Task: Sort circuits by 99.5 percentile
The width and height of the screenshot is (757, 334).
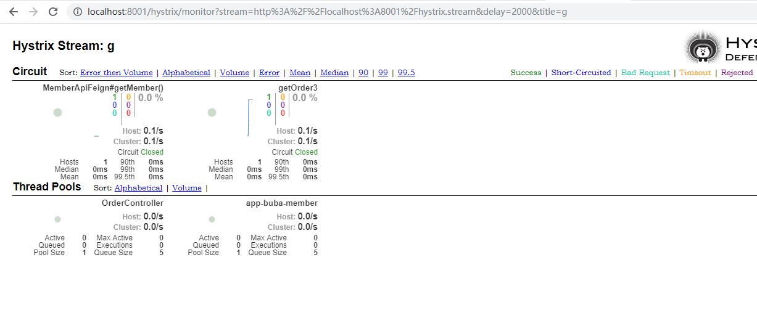Action: click(x=406, y=73)
